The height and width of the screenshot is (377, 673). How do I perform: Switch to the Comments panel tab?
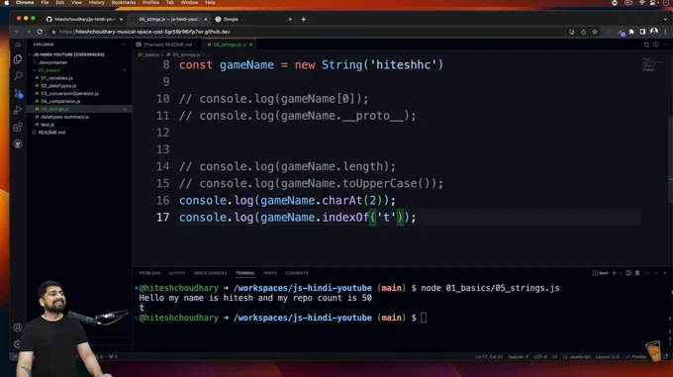pyautogui.click(x=297, y=273)
